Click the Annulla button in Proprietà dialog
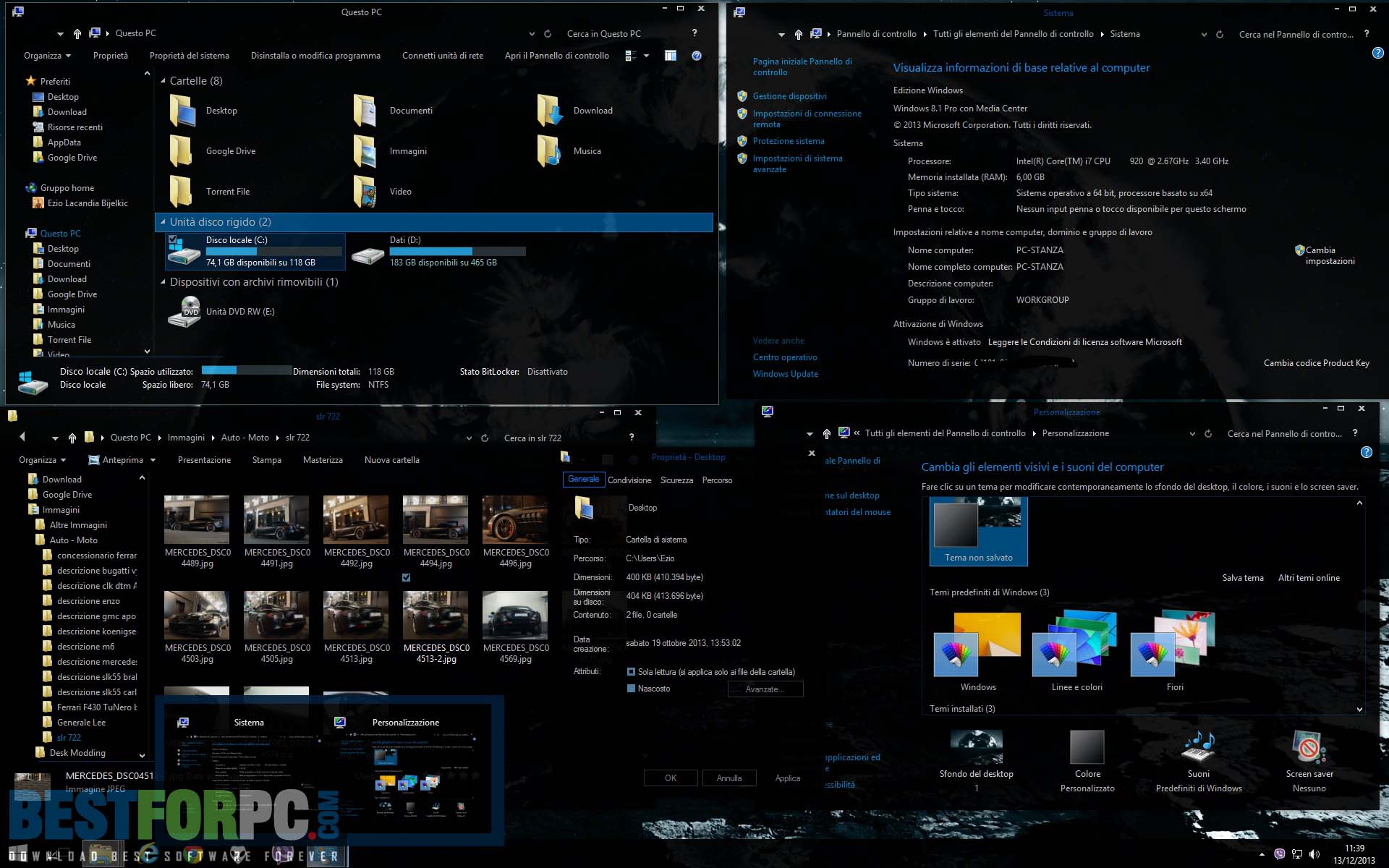 coord(729,778)
